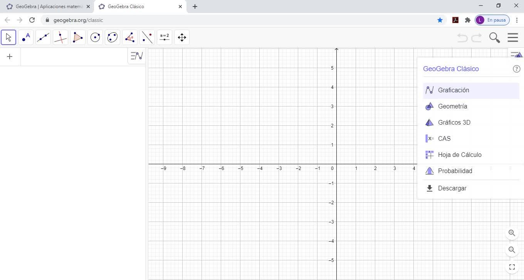Click the algebra input field
Viewport: 524px width, 280px height.
74,57
